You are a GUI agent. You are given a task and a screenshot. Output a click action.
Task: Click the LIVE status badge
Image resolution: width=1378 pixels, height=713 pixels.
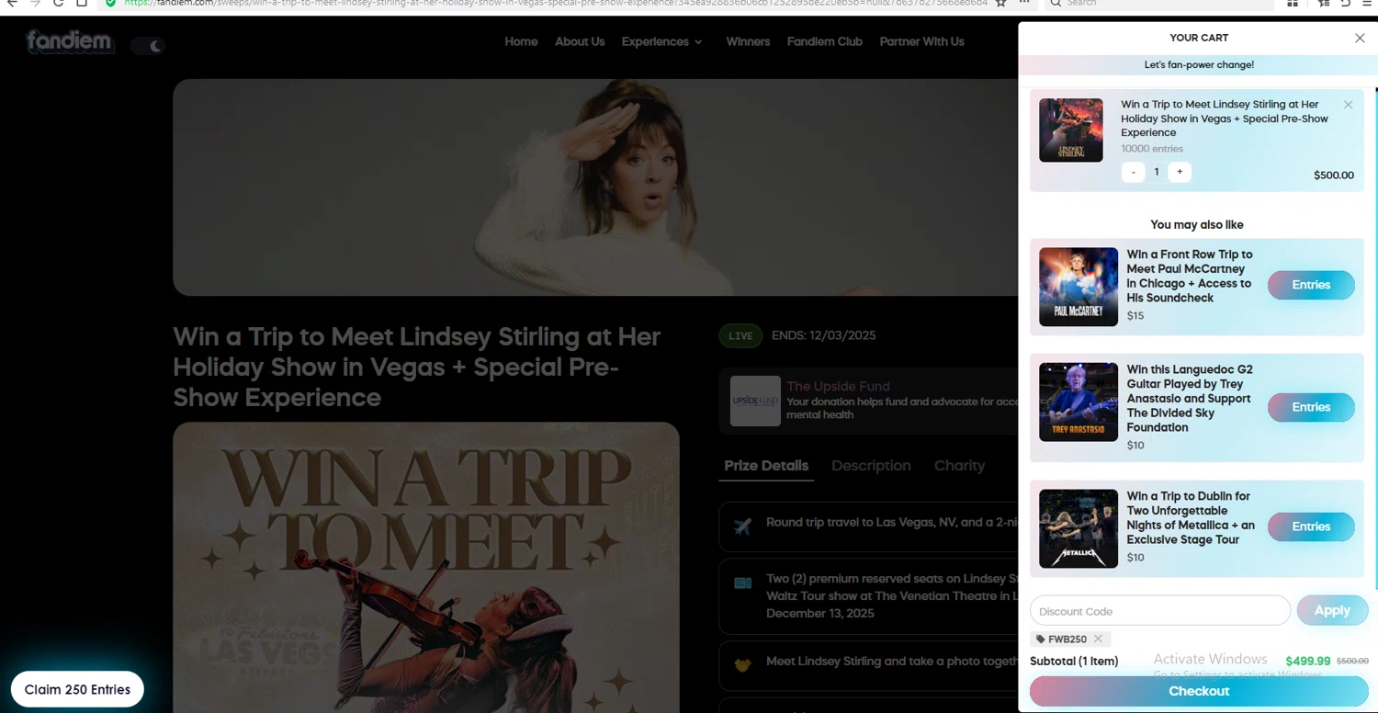pos(740,335)
